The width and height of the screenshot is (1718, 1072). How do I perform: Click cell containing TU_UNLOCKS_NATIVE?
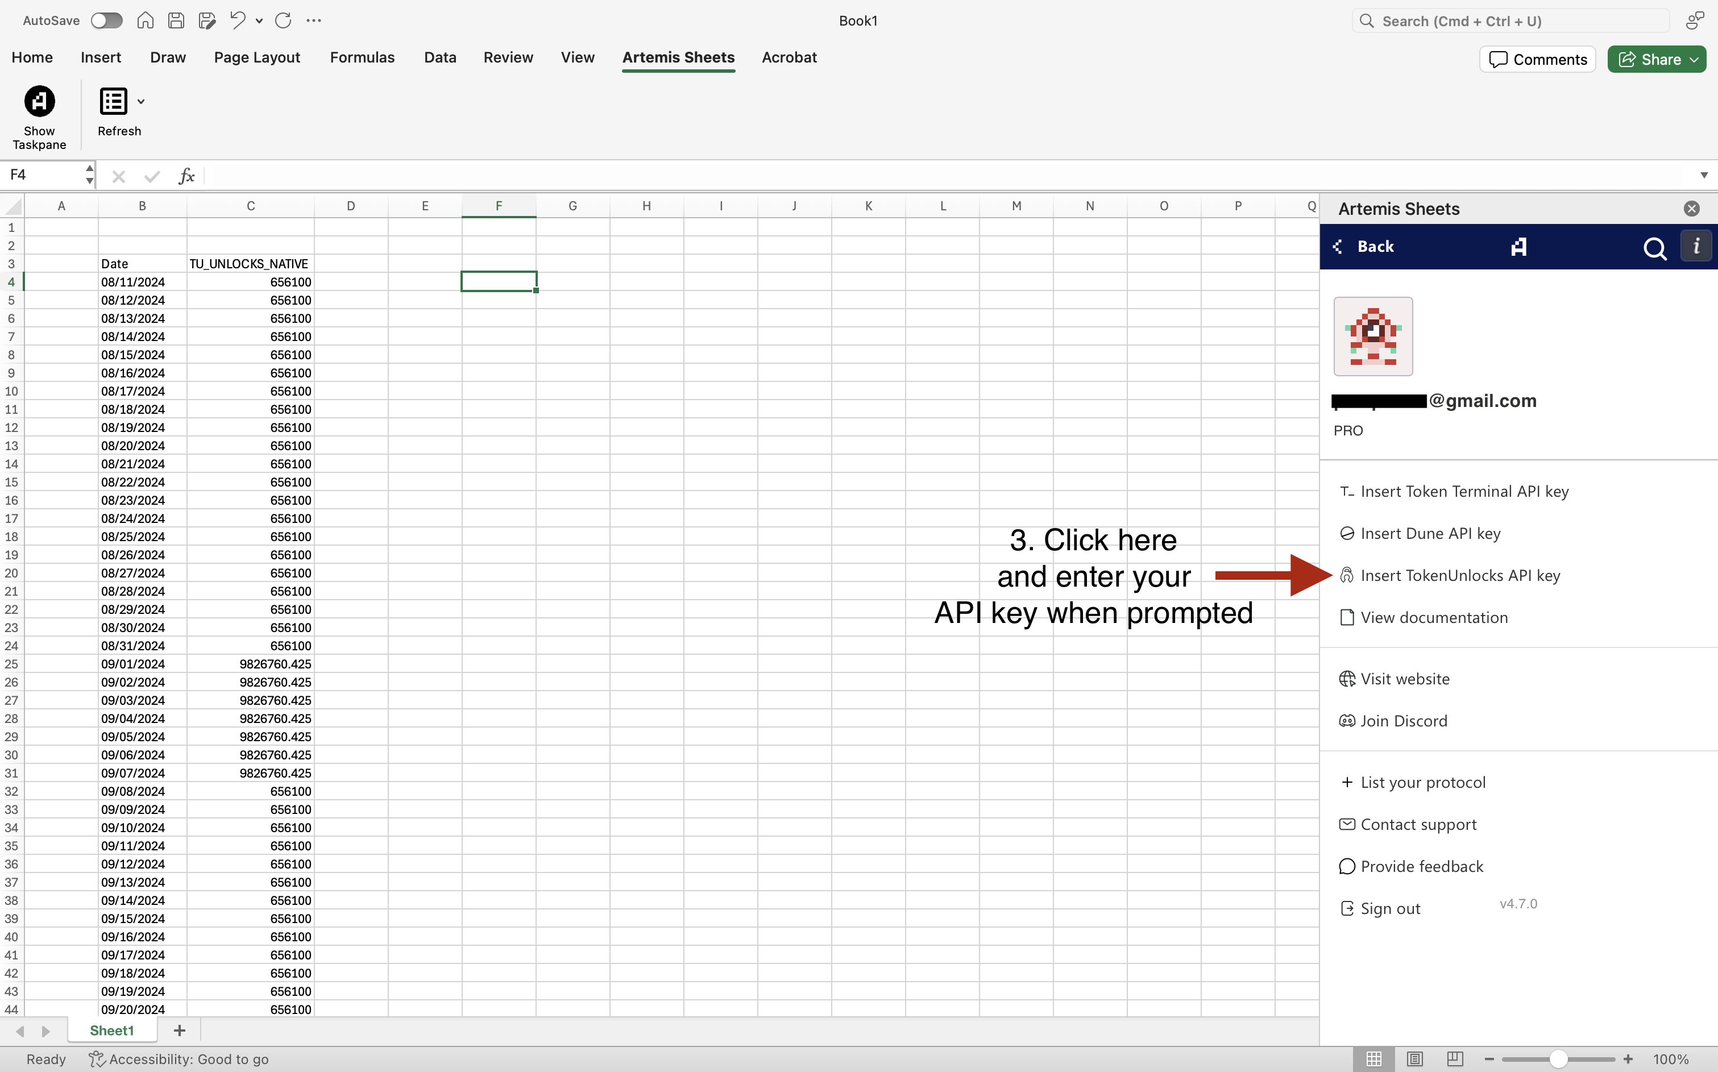click(250, 264)
